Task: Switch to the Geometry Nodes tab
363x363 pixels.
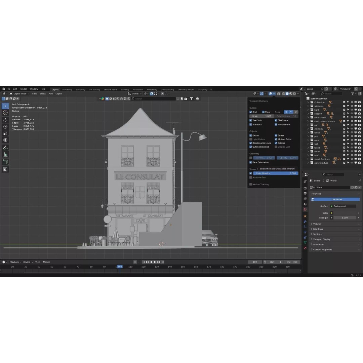Action: (186, 90)
